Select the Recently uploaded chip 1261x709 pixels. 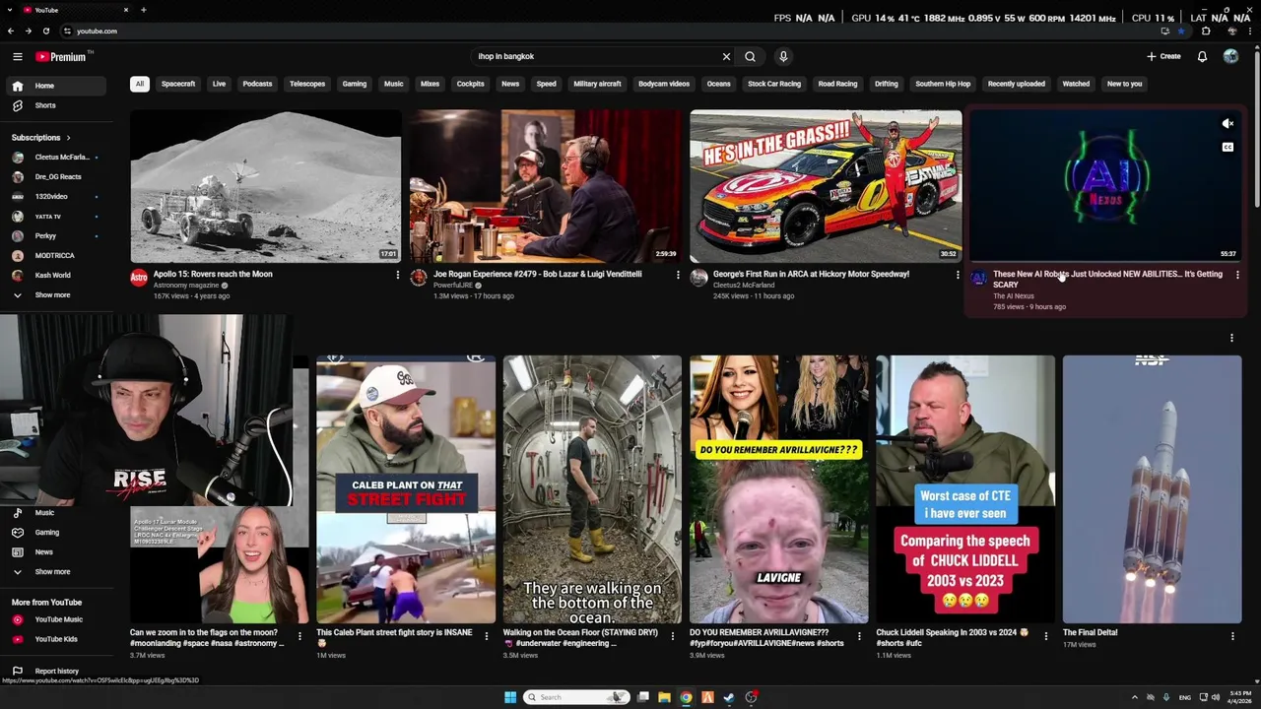[x=1017, y=84]
